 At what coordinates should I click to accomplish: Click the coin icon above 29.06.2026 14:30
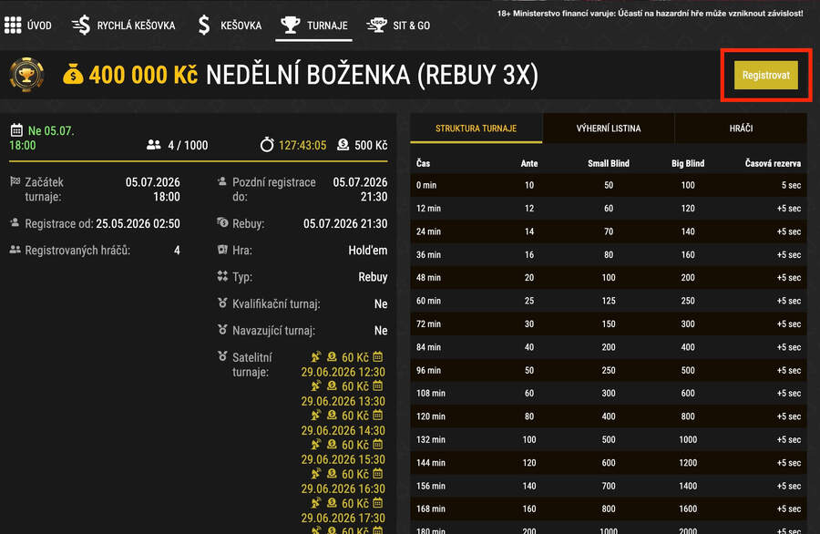(332, 416)
